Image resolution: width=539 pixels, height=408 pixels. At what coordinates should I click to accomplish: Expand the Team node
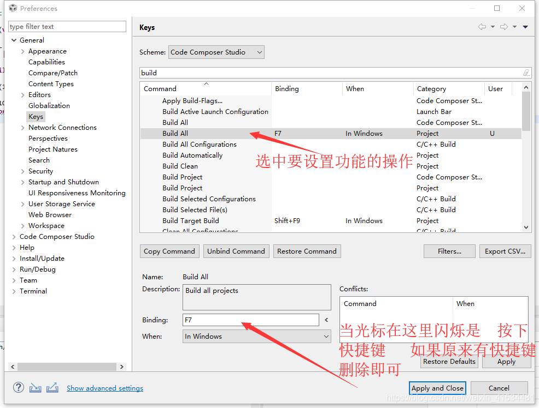(x=14, y=280)
